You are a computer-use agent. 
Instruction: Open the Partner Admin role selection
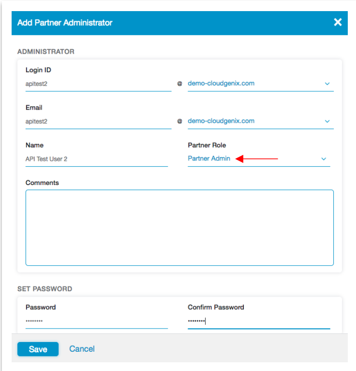(x=209, y=158)
